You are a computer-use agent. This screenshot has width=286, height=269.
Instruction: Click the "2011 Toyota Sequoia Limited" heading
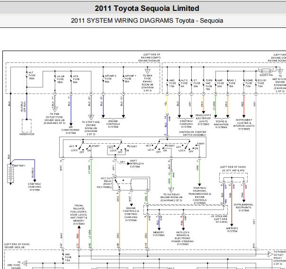[x=147, y=9]
